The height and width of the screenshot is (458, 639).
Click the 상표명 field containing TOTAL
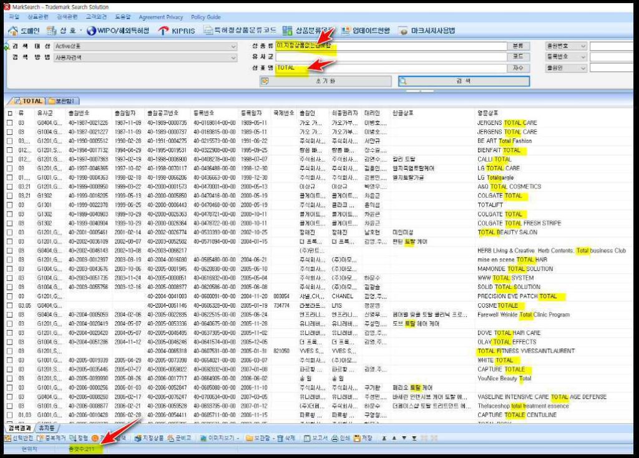tap(391, 68)
